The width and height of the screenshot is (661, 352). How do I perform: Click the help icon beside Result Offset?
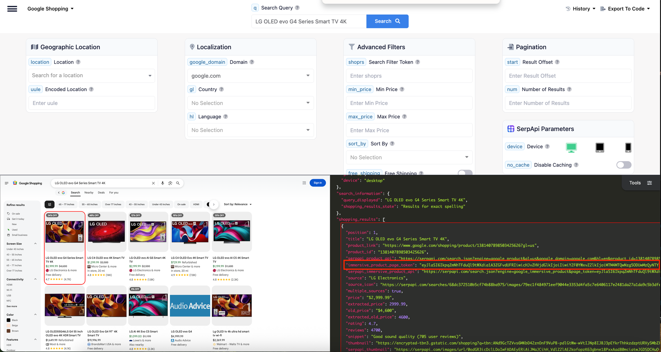[557, 62]
